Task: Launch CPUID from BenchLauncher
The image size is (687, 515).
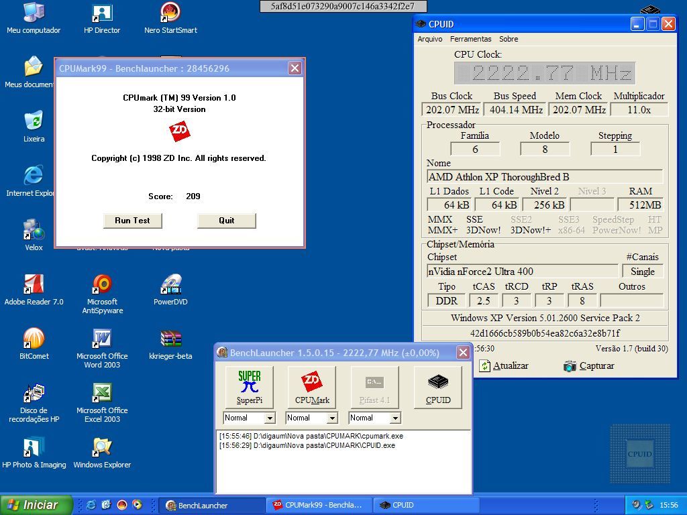Action: pos(438,387)
